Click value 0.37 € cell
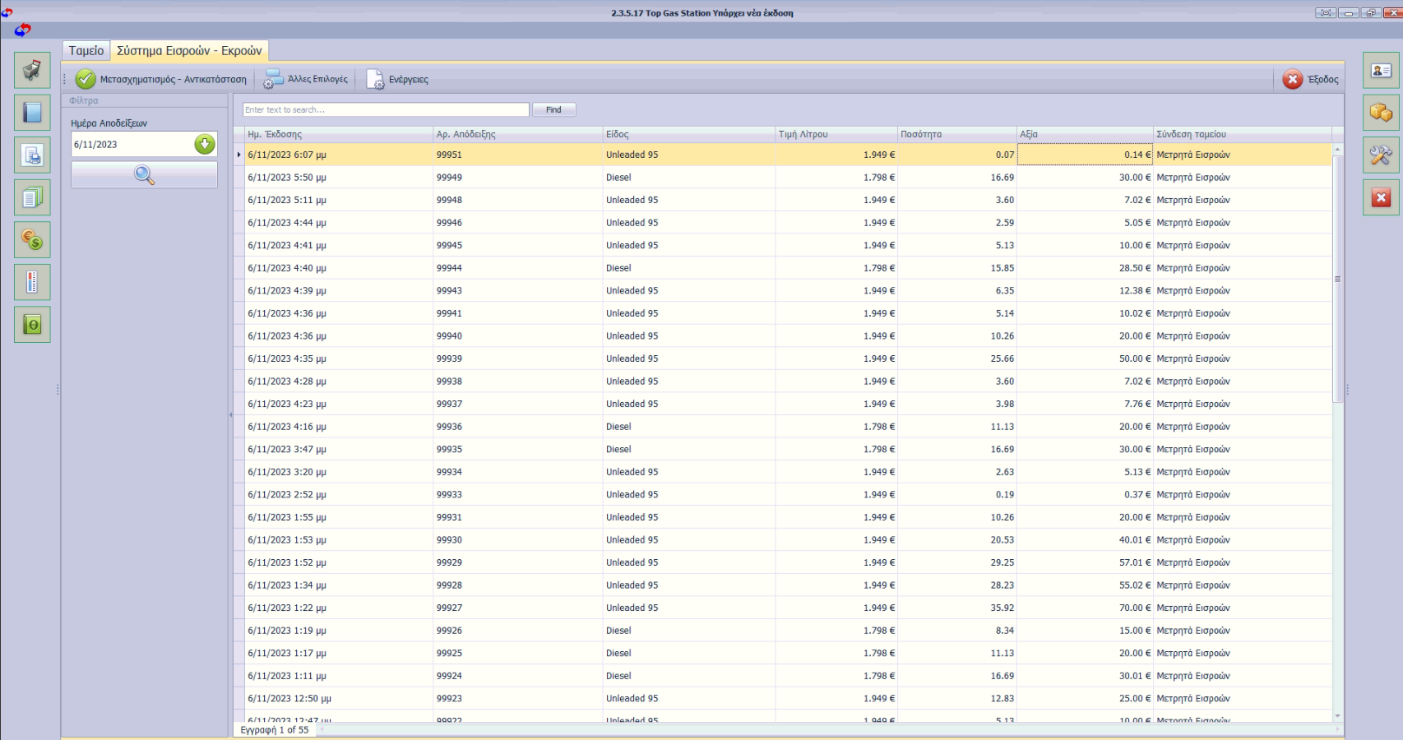 pos(1086,495)
